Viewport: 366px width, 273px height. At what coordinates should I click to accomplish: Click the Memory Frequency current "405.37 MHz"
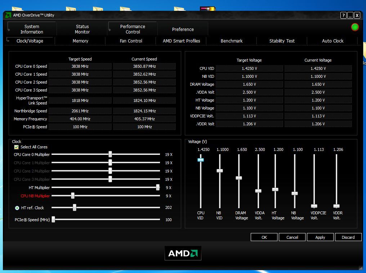144,119
